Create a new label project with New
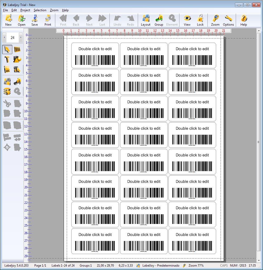 8,20
